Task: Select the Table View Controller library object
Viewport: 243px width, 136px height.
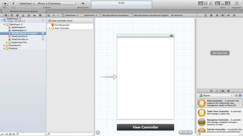Action: coord(220,113)
